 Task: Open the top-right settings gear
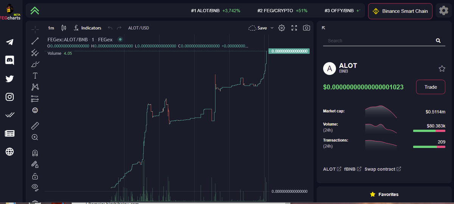443,11
